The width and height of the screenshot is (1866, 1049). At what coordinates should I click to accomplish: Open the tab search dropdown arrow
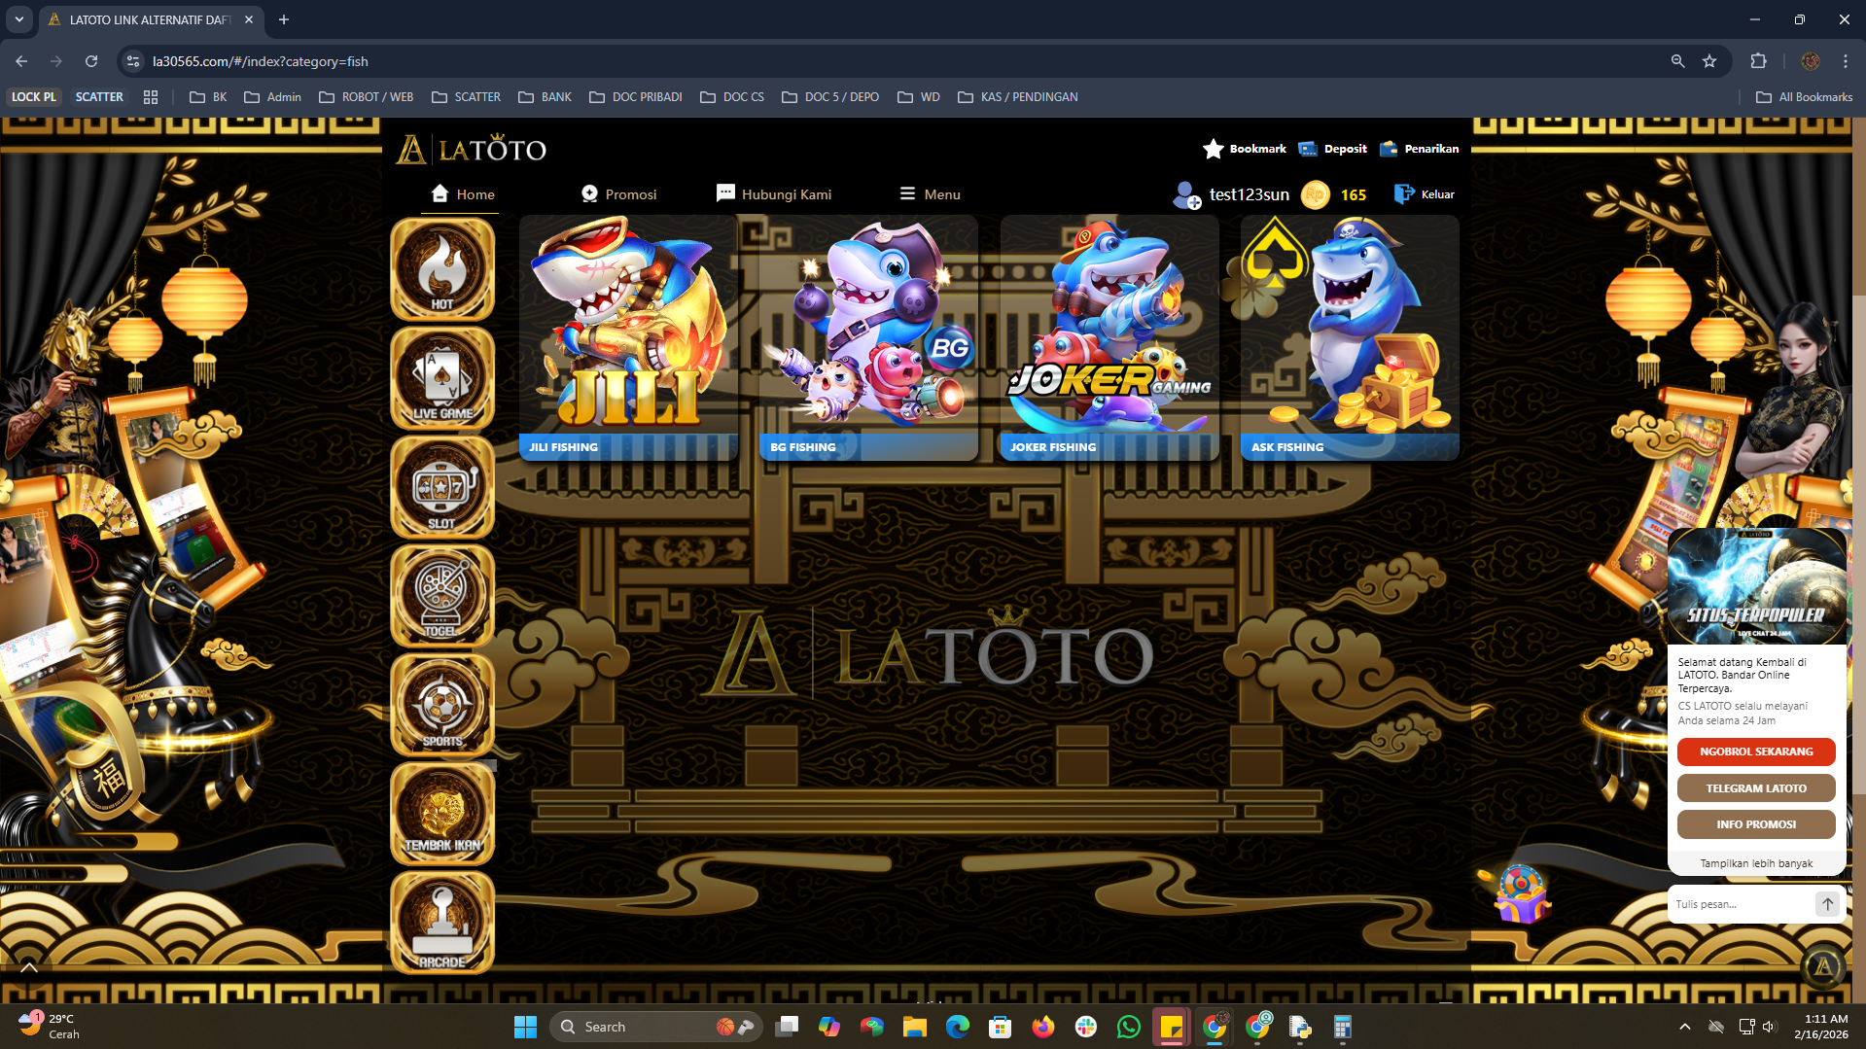point(18,19)
